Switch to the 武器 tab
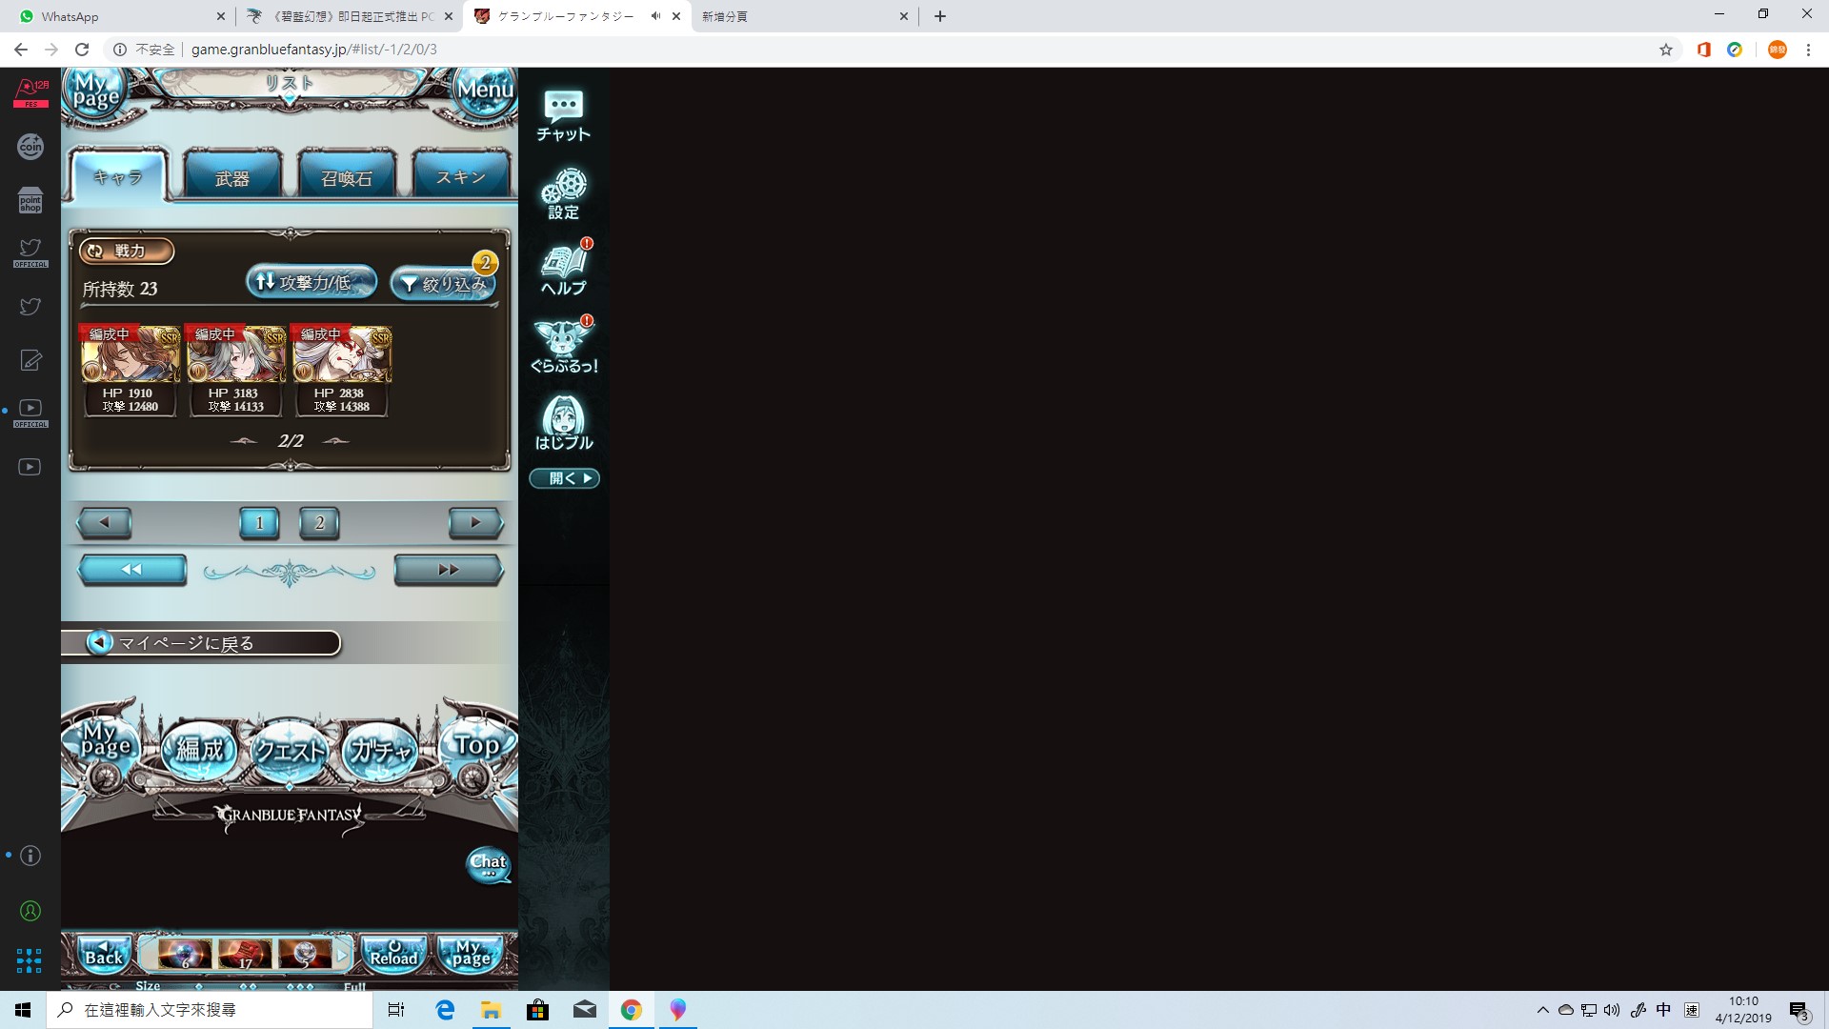This screenshot has height=1029, width=1829. click(x=232, y=177)
